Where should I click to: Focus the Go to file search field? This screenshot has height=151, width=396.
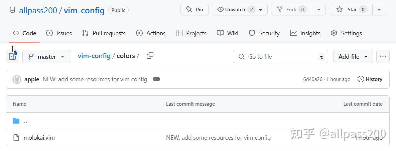point(280,56)
